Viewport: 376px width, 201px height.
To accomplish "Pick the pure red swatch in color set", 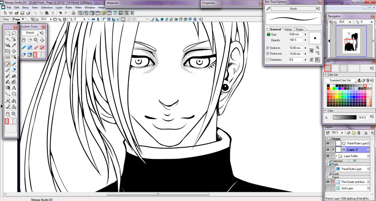I will point(329,89).
